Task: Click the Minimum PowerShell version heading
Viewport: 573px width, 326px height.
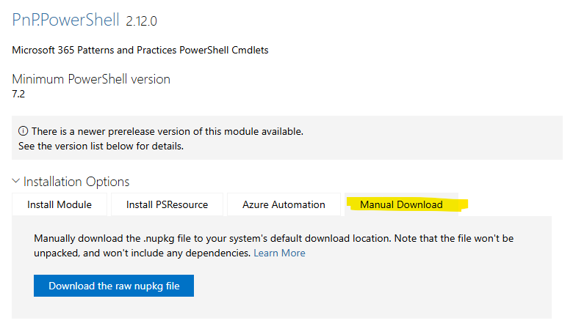Action: 91,79
